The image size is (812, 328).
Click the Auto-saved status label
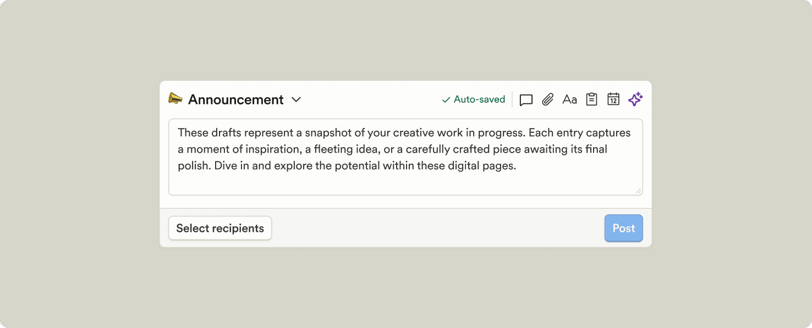point(479,99)
